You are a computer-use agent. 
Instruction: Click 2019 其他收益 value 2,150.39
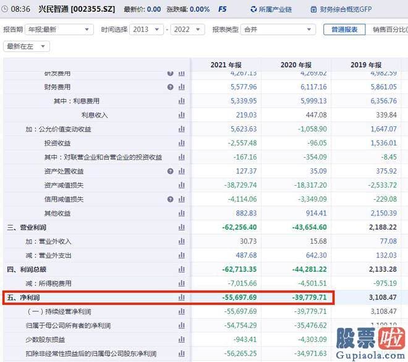[383, 213]
